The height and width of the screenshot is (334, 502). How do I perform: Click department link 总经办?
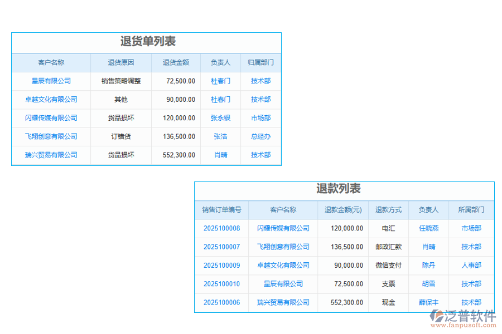(x=260, y=136)
